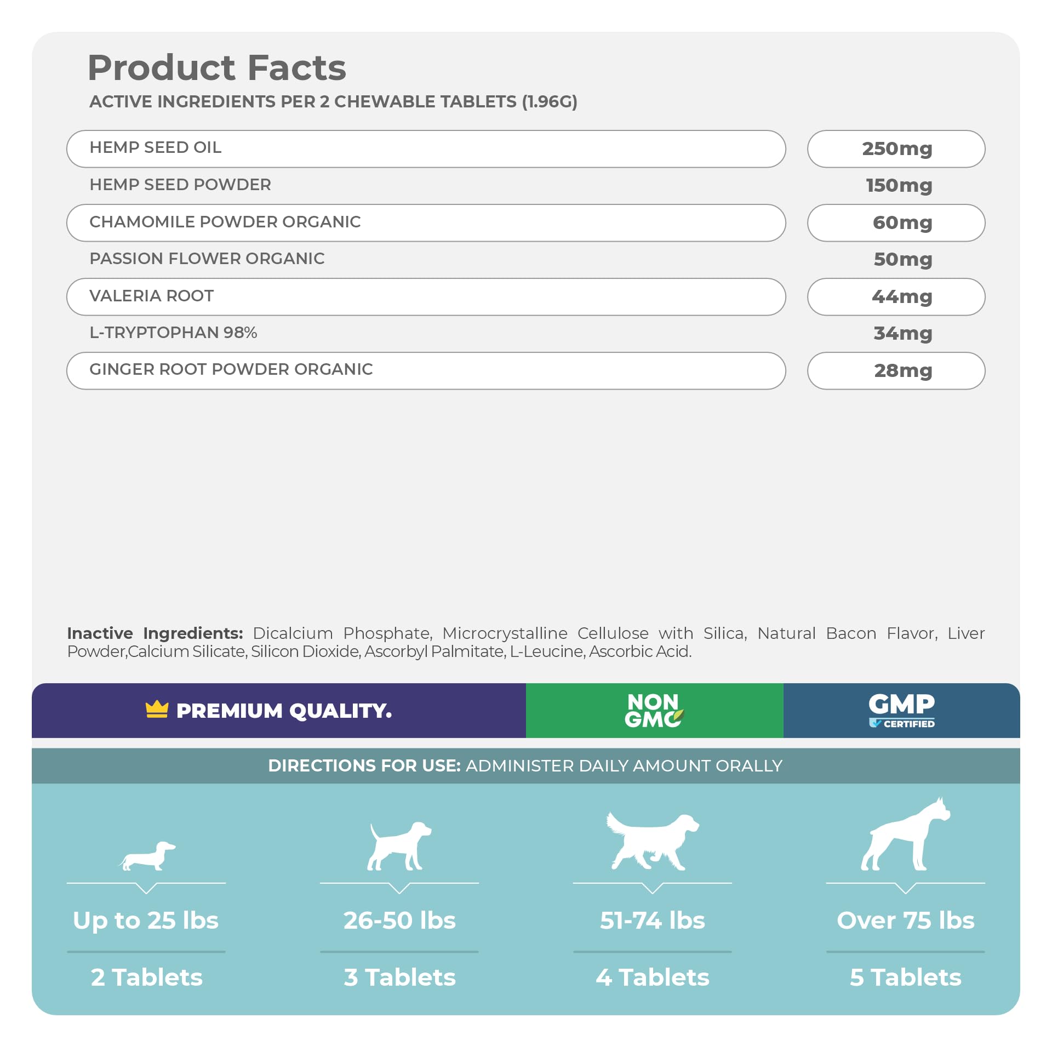Click the chevron above 26-50 lbs
The image size is (1052, 1052).
[x=399, y=888]
